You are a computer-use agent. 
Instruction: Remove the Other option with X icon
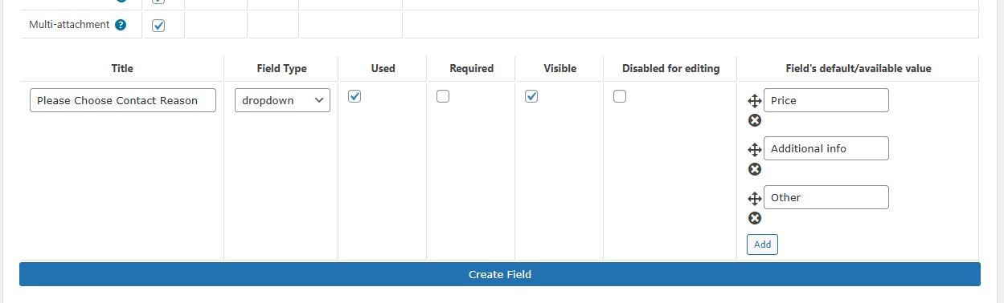point(755,218)
